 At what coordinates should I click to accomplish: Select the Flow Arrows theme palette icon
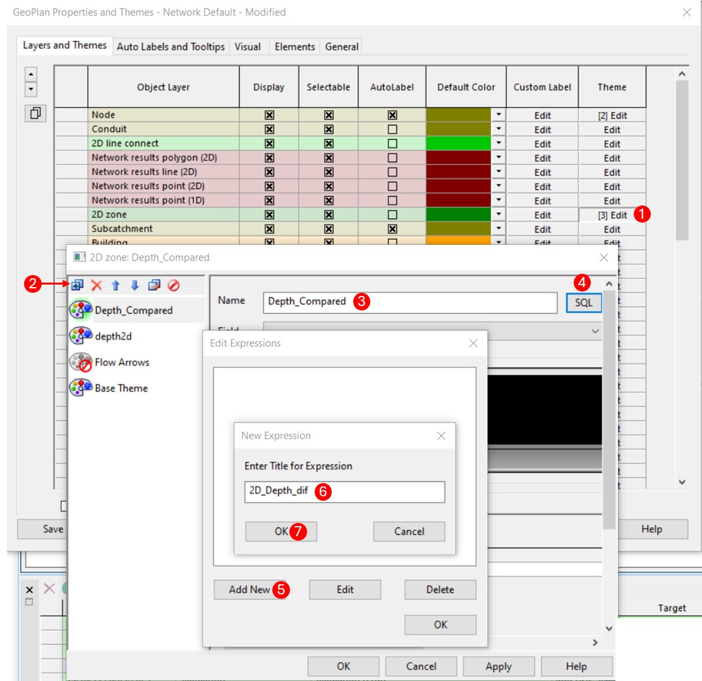(83, 362)
